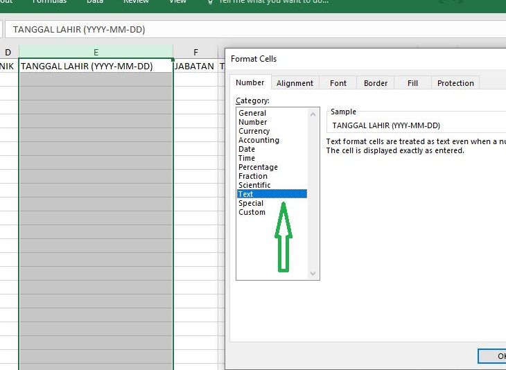The height and width of the screenshot is (370, 506).
Task: Choose Date in the Category list
Action: pos(247,149)
